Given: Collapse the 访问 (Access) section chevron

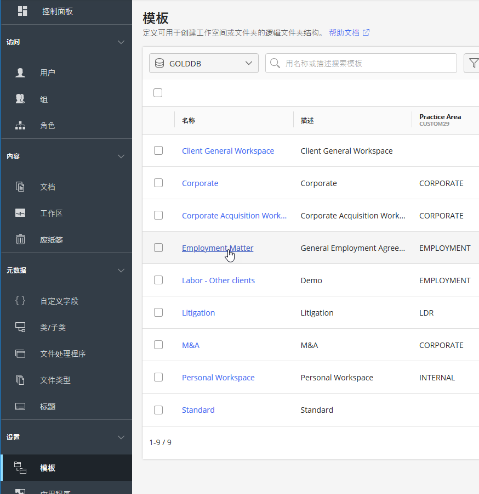Looking at the screenshot, I should tap(121, 42).
